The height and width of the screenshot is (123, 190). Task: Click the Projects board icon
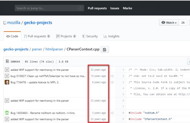58,36
